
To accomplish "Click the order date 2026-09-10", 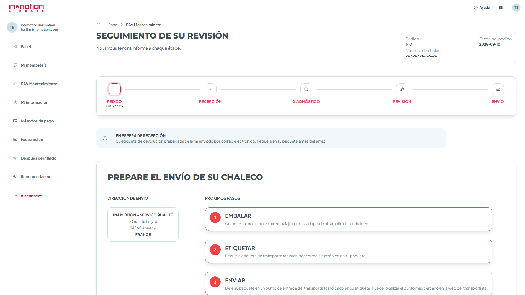I will click(x=490, y=44).
